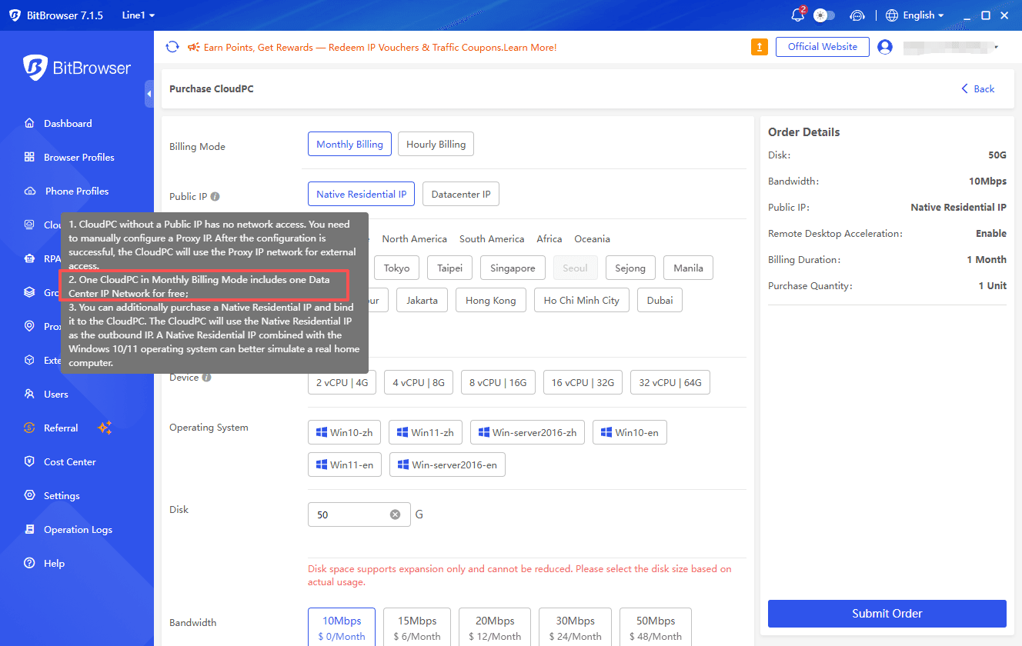Image resolution: width=1022 pixels, height=646 pixels.
Task: Open Cost Center in the sidebar
Action: 69,461
